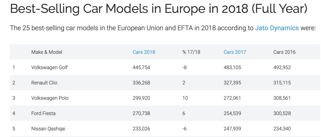
Task: Click the 299,920 Polo 2018 sales cell
Action: click(x=141, y=98)
